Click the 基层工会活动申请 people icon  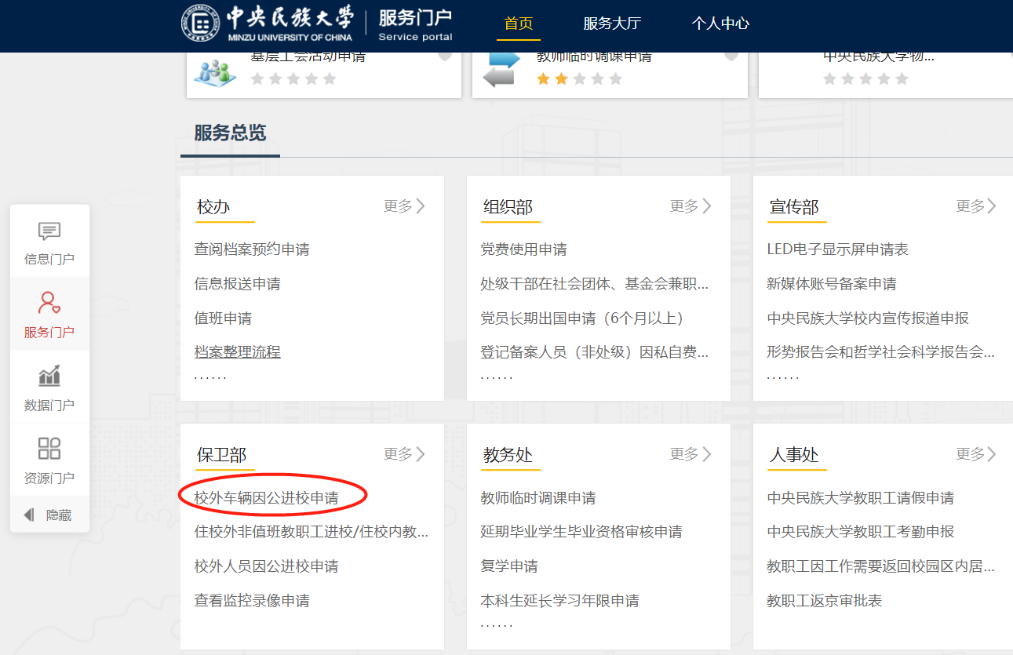pyautogui.click(x=215, y=72)
